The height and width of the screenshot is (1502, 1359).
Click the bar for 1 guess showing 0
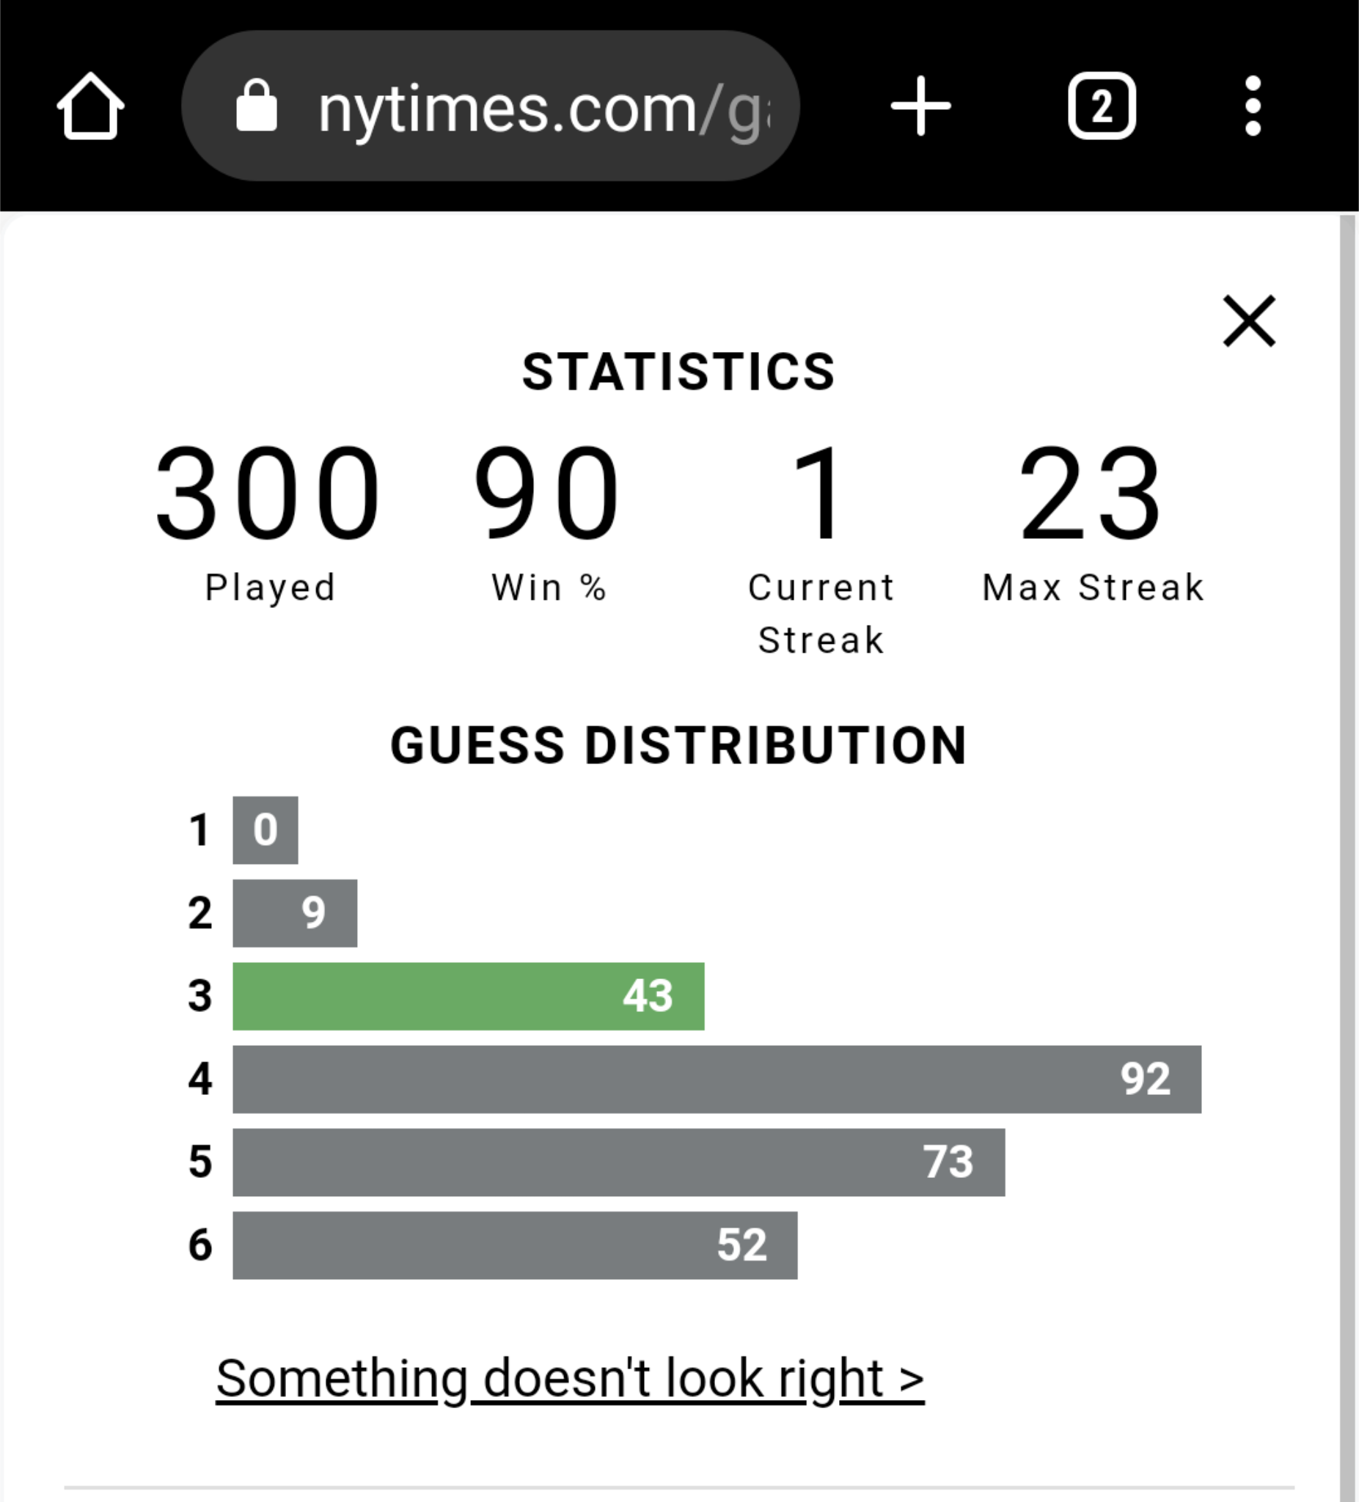coord(265,830)
